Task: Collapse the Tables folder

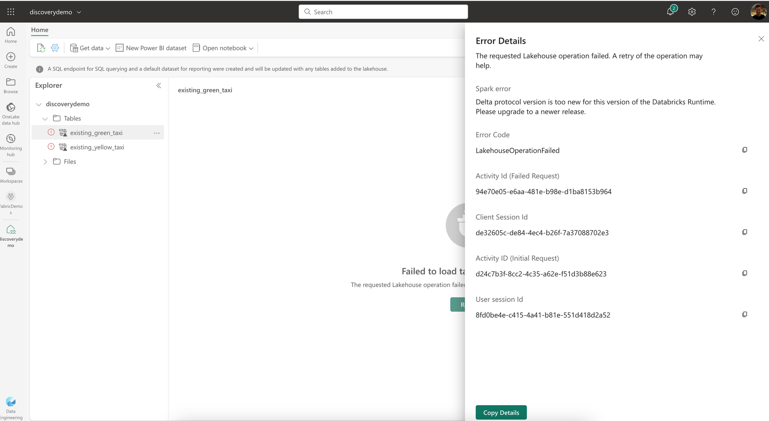Action: [45, 119]
